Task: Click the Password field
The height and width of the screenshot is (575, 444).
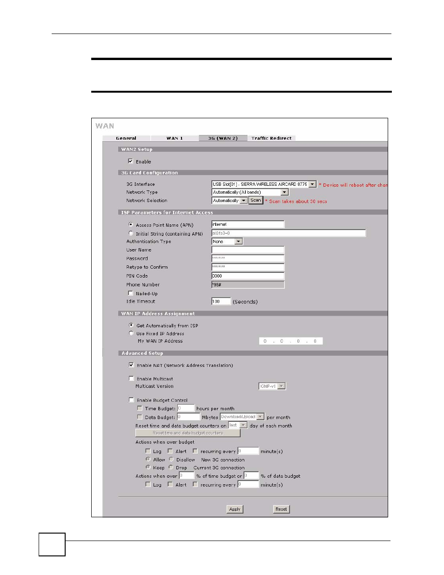Action: (248, 258)
